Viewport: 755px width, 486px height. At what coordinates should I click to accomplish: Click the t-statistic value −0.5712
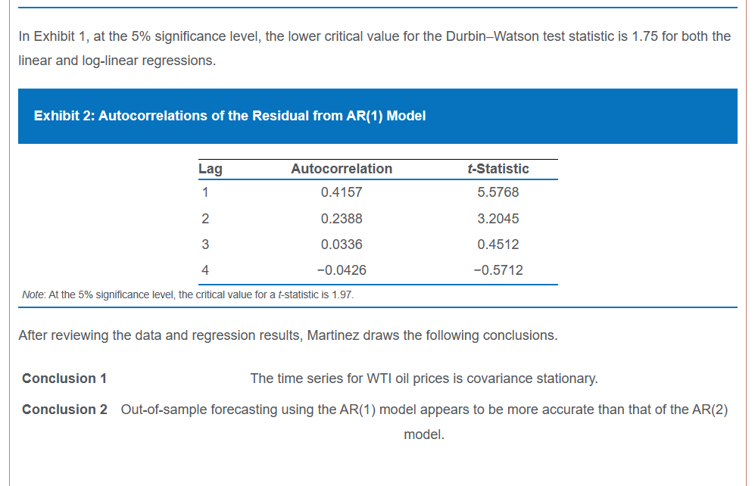pos(498,270)
